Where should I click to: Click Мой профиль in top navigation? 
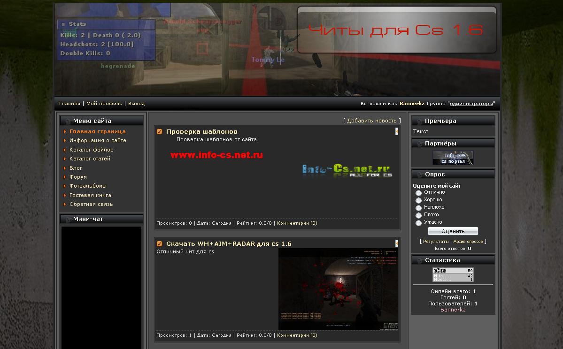(104, 104)
